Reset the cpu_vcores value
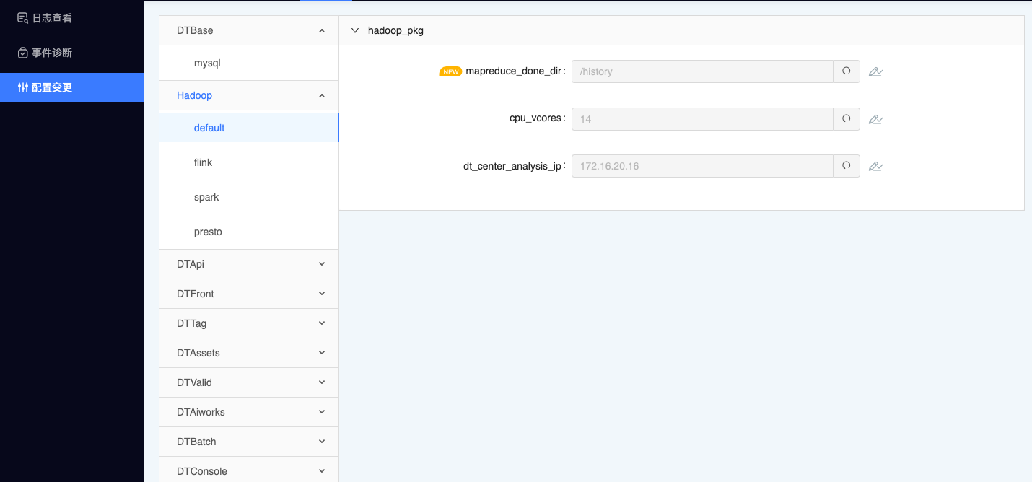This screenshot has height=482, width=1032. pos(846,119)
